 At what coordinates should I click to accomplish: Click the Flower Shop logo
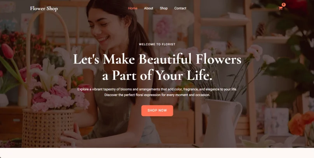(44, 9)
